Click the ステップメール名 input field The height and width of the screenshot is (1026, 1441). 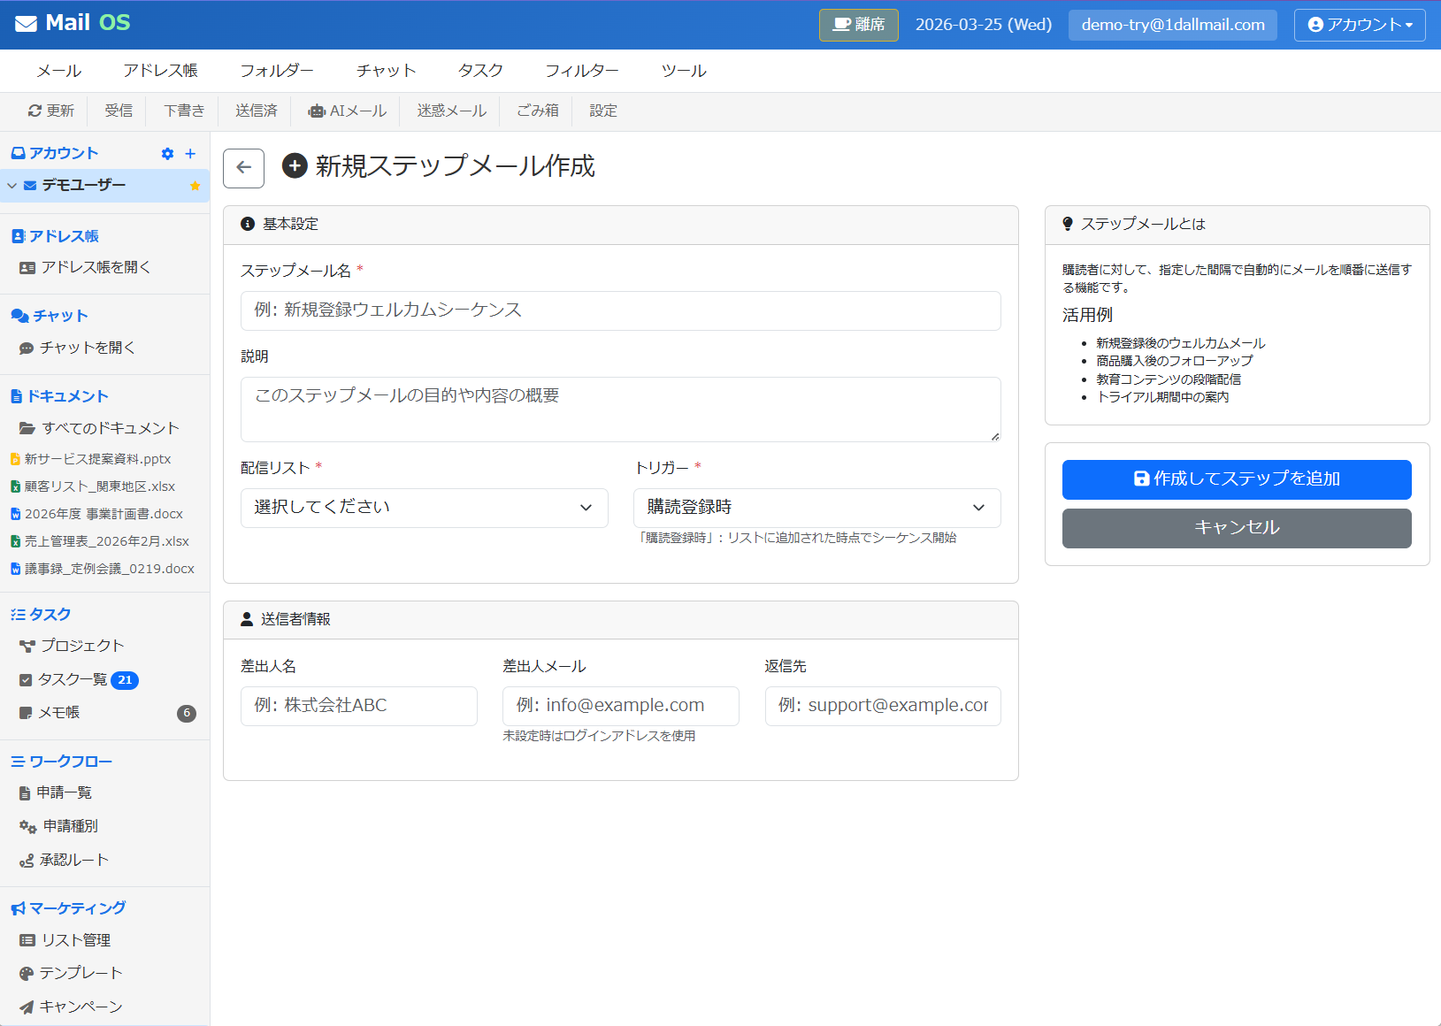(620, 310)
